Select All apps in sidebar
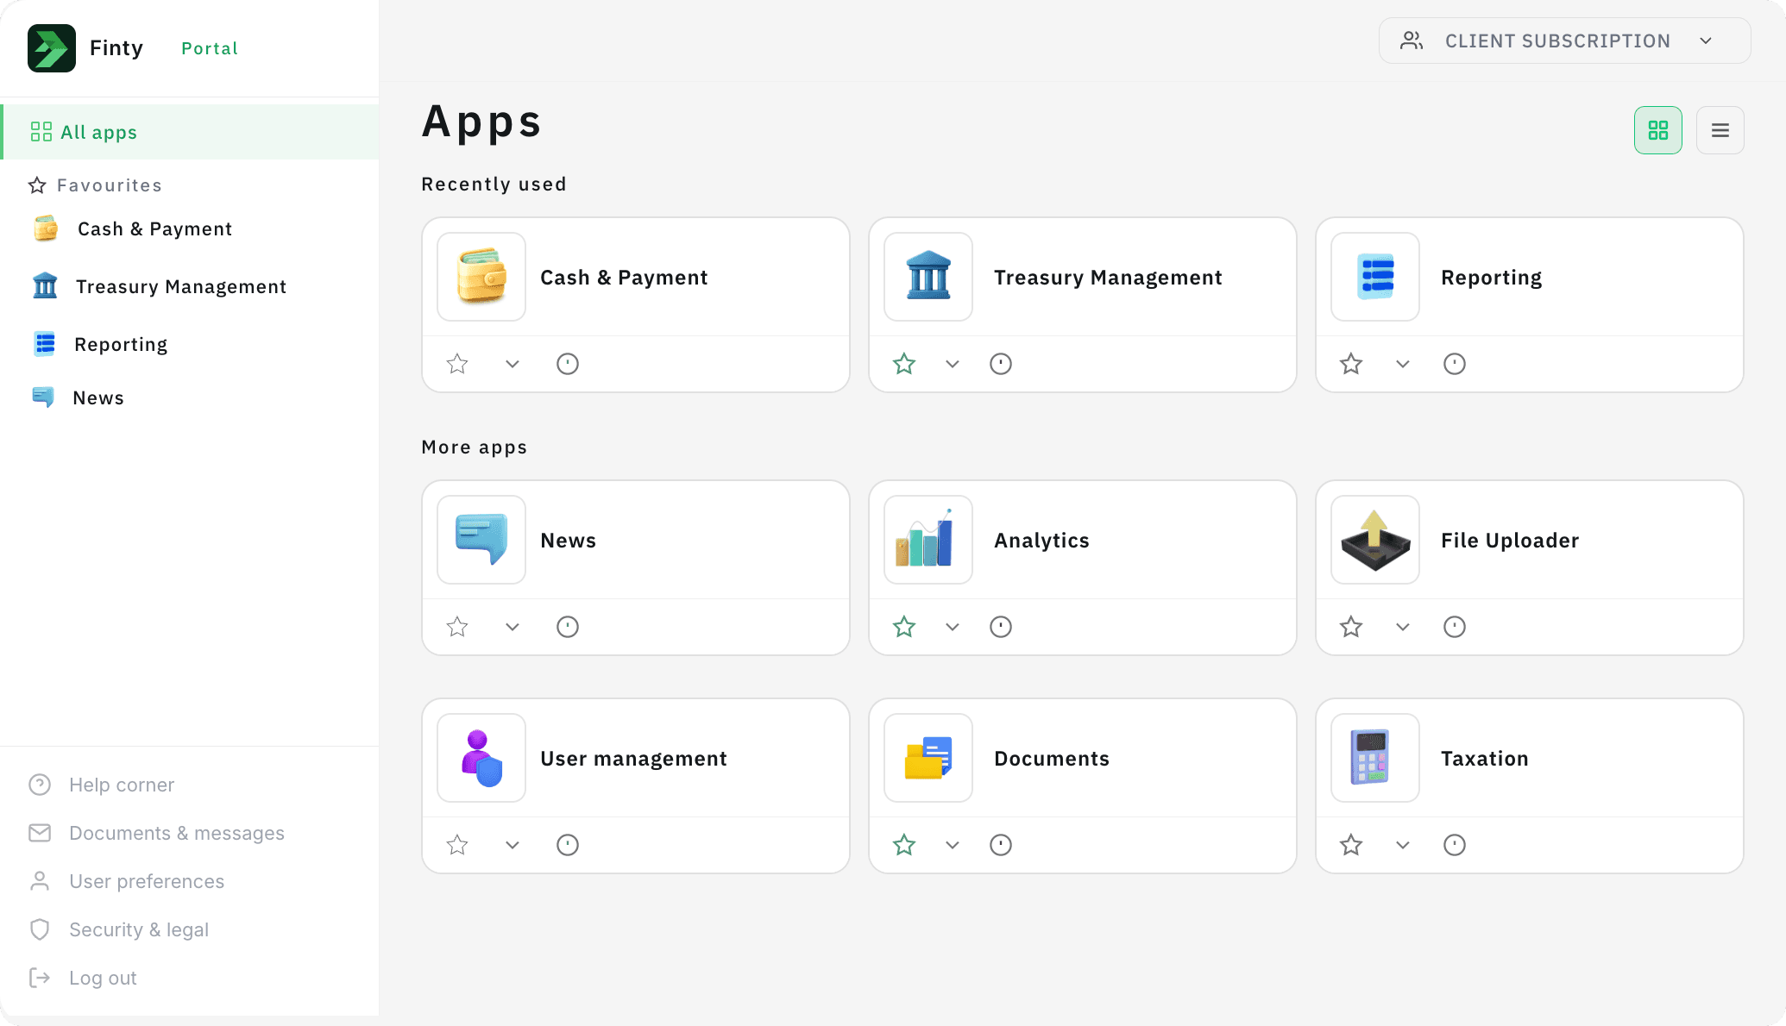This screenshot has height=1026, width=1786. [x=190, y=132]
